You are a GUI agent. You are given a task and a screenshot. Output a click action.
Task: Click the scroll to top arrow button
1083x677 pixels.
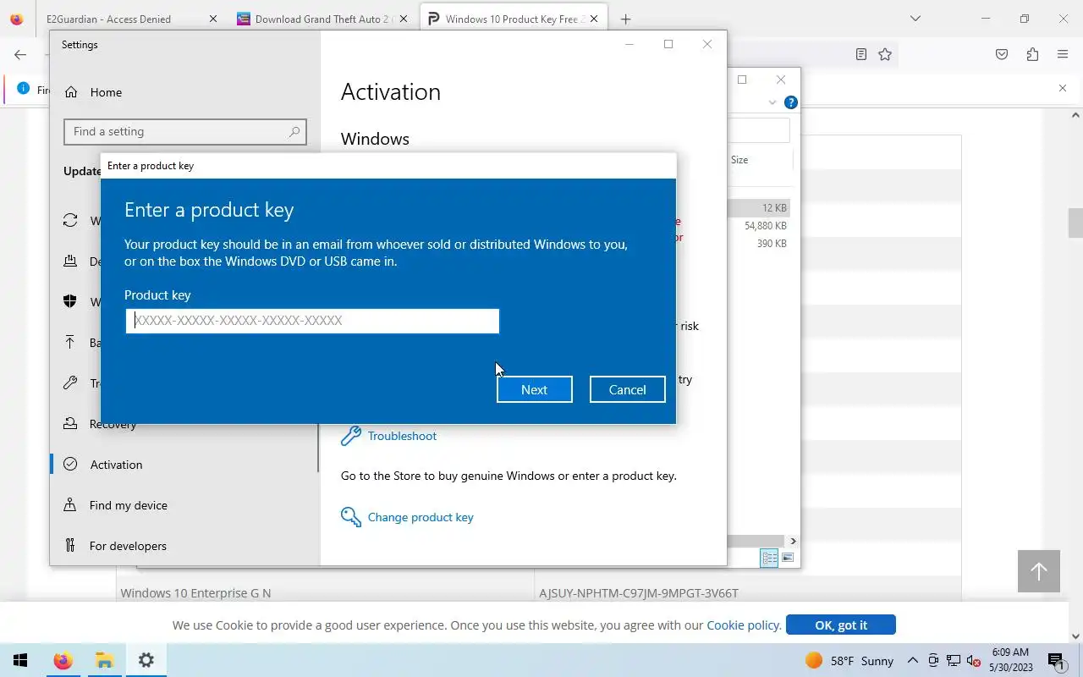(1039, 571)
